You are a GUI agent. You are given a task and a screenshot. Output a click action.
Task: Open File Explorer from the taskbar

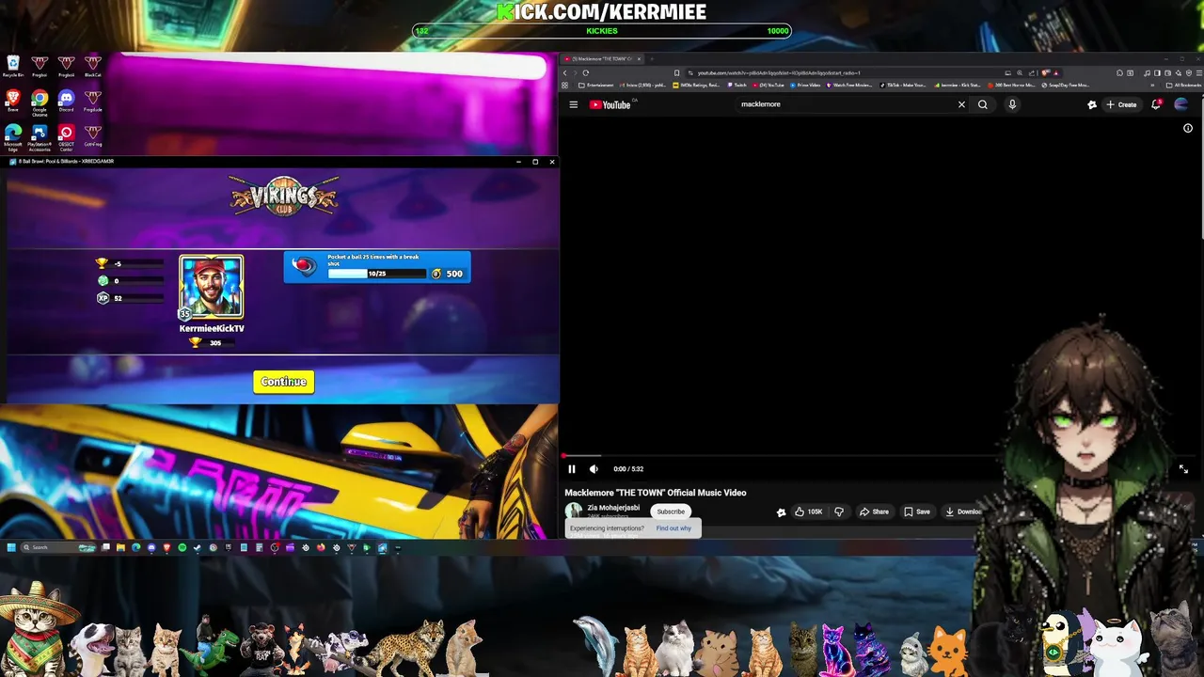(120, 547)
